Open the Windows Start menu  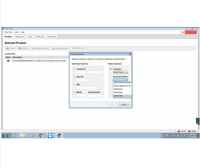click(5, 136)
